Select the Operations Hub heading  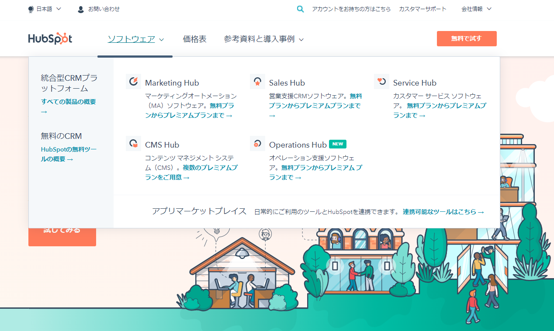[298, 145]
